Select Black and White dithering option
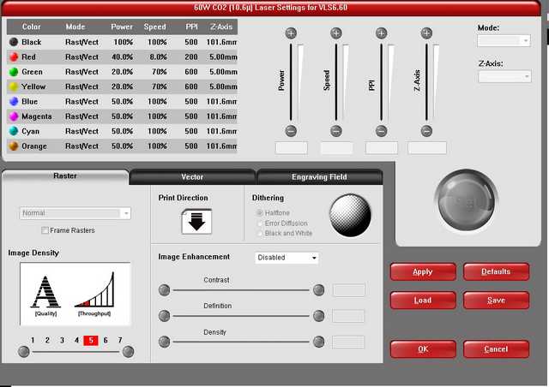The height and width of the screenshot is (387, 549). [x=260, y=233]
